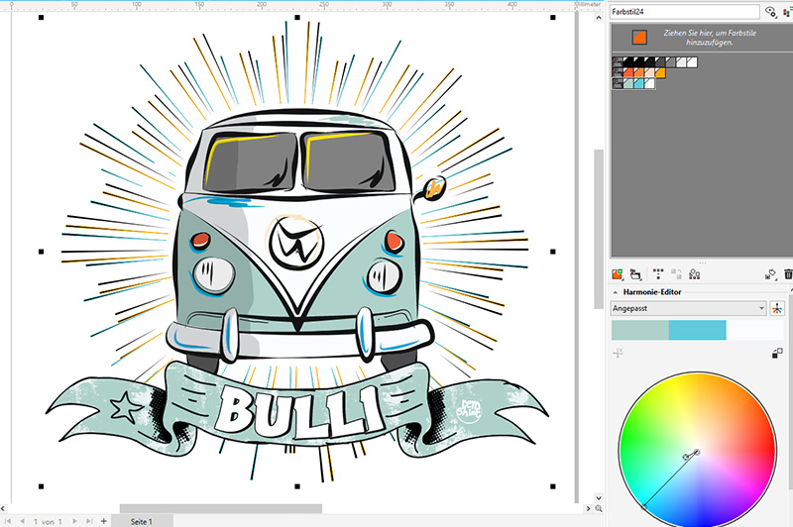Click the canvas horizontal scrollbar thumb
The width and height of the screenshot is (793, 527).
tap(220, 508)
